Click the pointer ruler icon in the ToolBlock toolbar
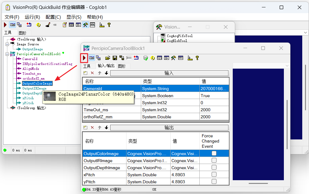The width and height of the screenshot is (309, 194). pyautogui.click(x=190, y=58)
